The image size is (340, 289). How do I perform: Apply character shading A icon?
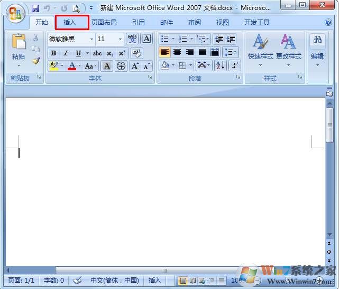(x=107, y=66)
